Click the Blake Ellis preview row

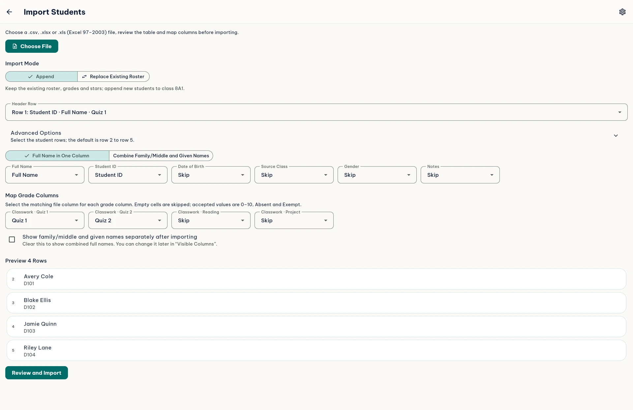pyautogui.click(x=316, y=303)
